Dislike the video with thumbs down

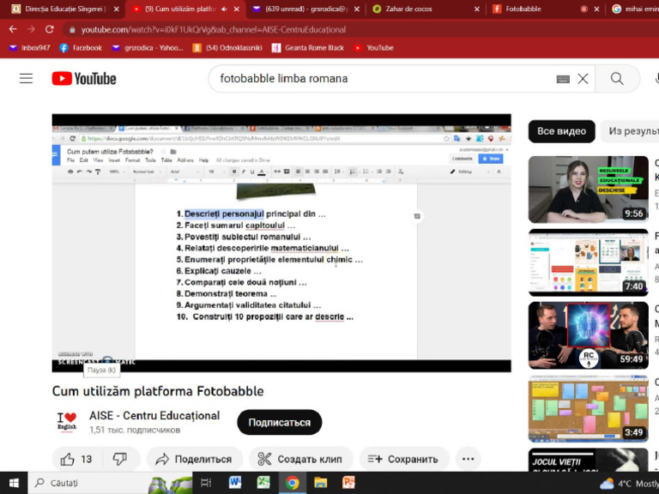[120, 459]
